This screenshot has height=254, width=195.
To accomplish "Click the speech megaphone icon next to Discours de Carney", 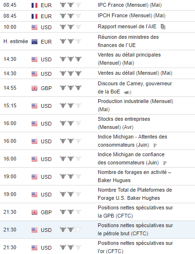I will point(127,92).
